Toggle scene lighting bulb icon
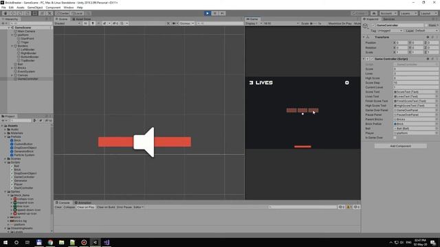Viewport: 440px width, 247px height. pyautogui.click(x=93, y=23)
